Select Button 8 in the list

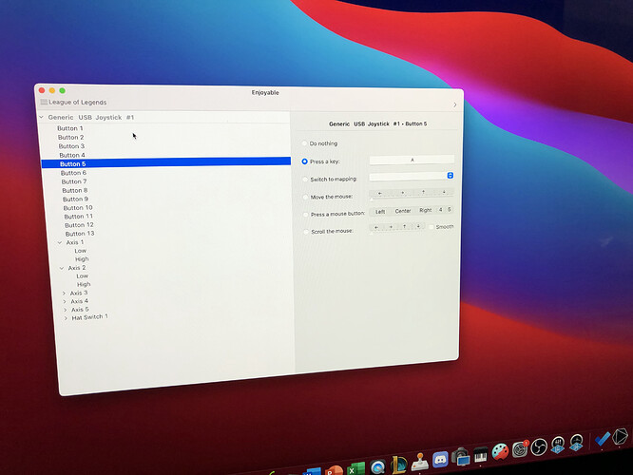pos(75,191)
